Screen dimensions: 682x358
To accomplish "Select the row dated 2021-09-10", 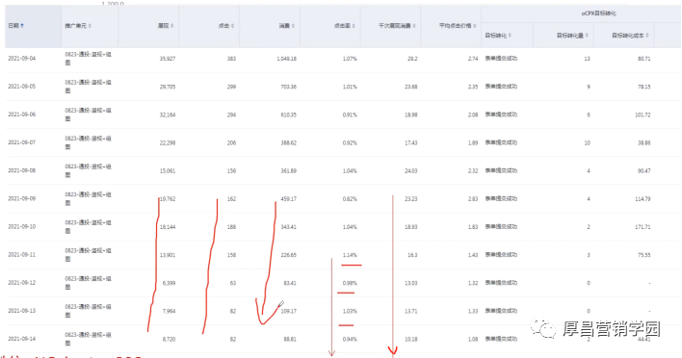I will pos(22,226).
